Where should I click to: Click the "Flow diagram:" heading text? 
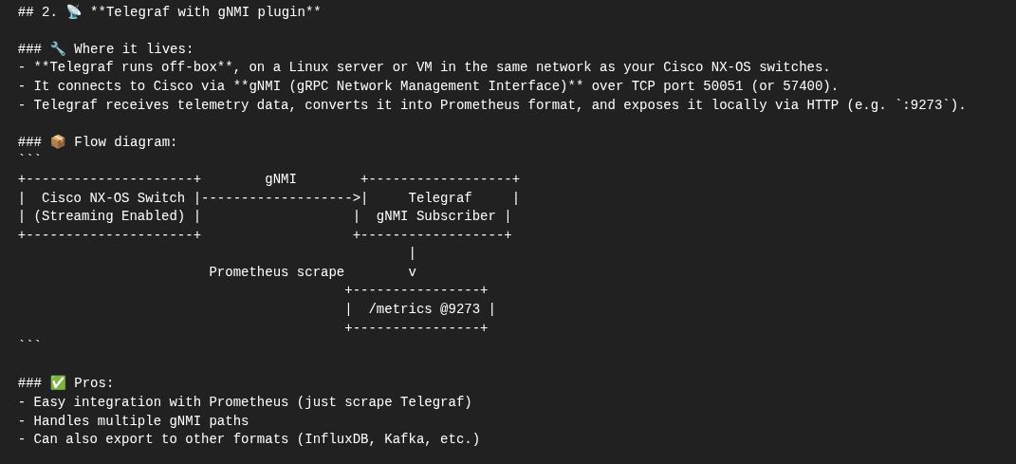coord(125,142)
